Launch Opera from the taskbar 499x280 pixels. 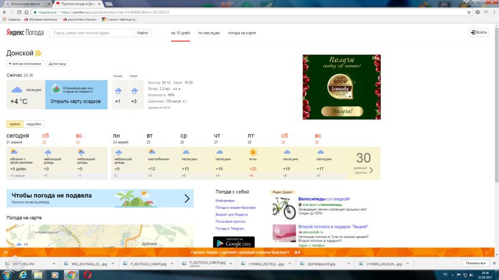coord(87,275)
